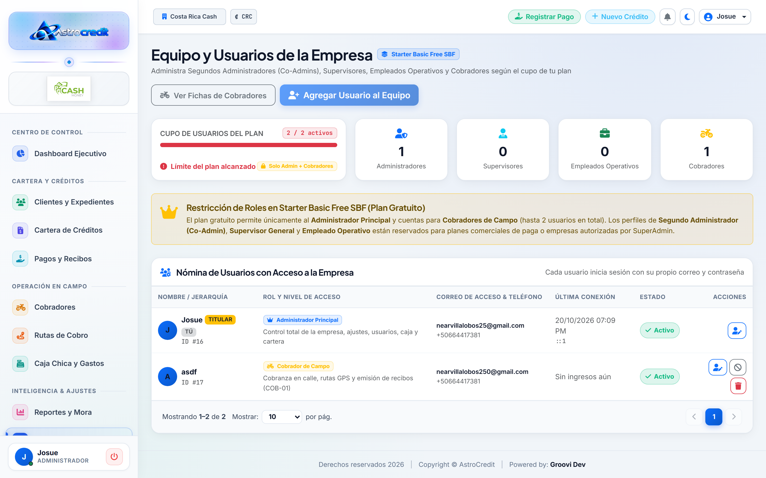This screenshot has height=478, width=766.
Task: Open Cartera de Créditos section
Action: pos(69,230)
